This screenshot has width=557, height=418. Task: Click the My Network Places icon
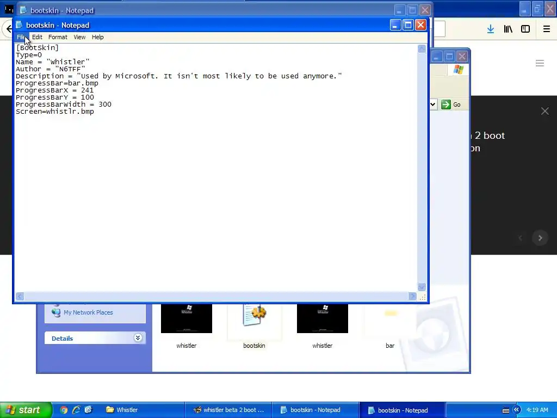pos(56,312)
